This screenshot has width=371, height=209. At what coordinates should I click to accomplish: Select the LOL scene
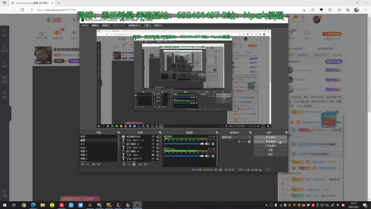[99, 144]
